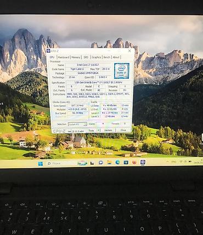Click the Threads count value field
Viewport: 203px width, 235px height.
pyautogui.click(x=125, y=124)
